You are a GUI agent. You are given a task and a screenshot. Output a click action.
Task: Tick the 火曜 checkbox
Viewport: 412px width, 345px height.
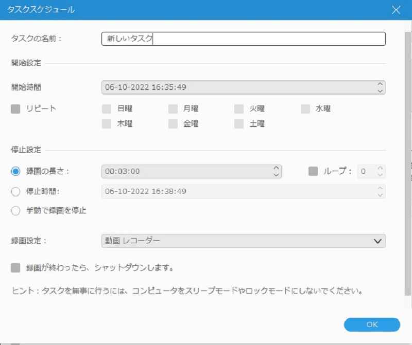pos(238,108)
